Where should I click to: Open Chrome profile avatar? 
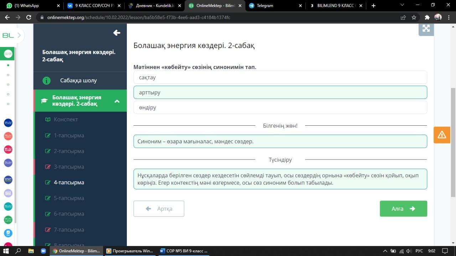coord(438,17)
